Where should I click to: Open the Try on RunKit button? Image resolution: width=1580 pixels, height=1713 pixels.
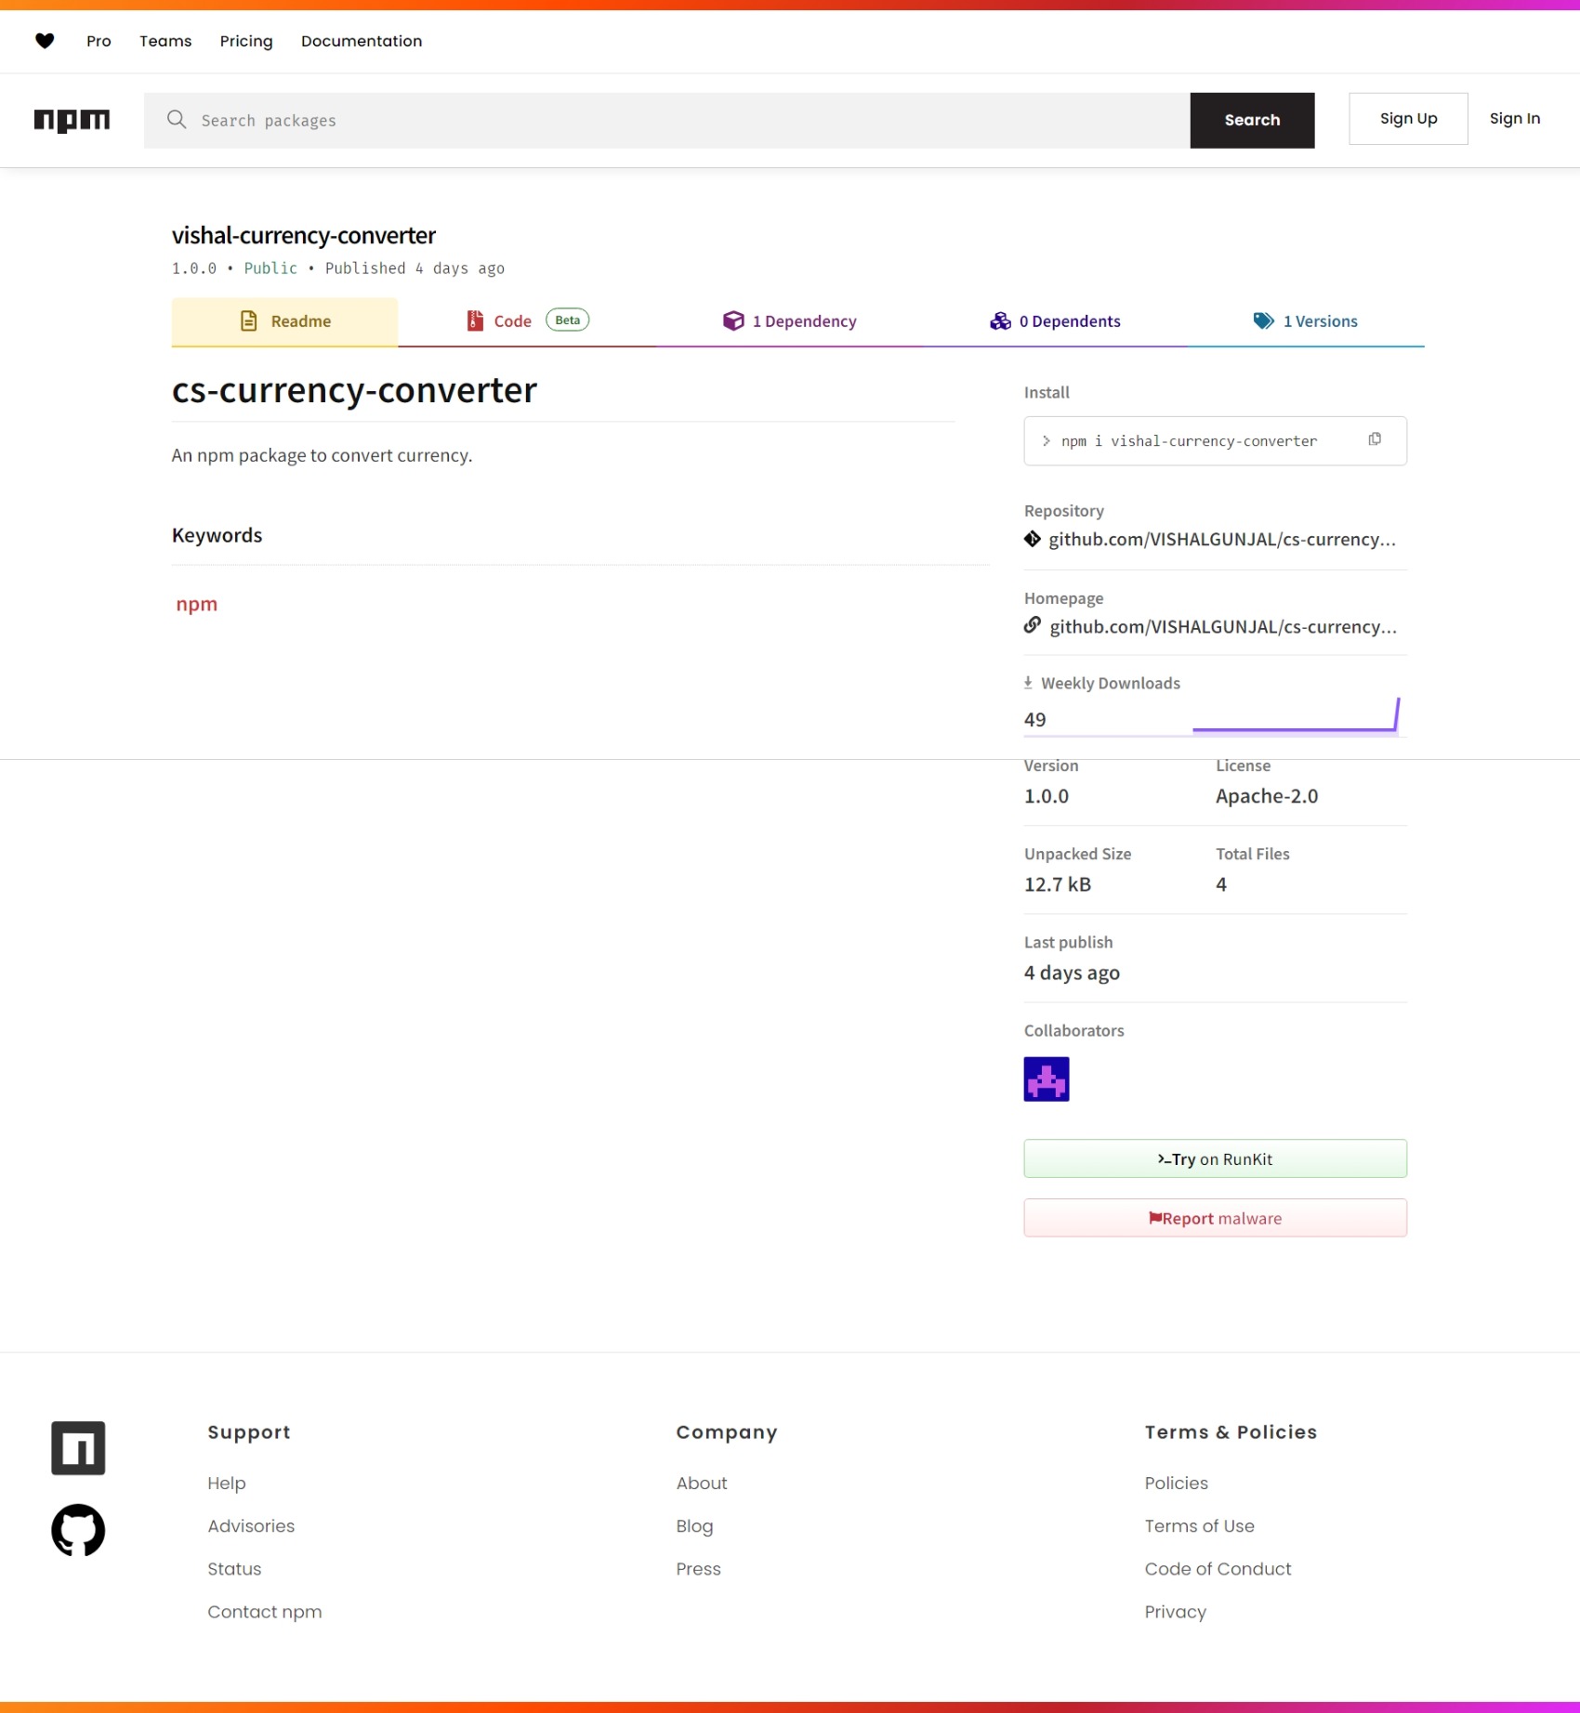[1215, 1158]
